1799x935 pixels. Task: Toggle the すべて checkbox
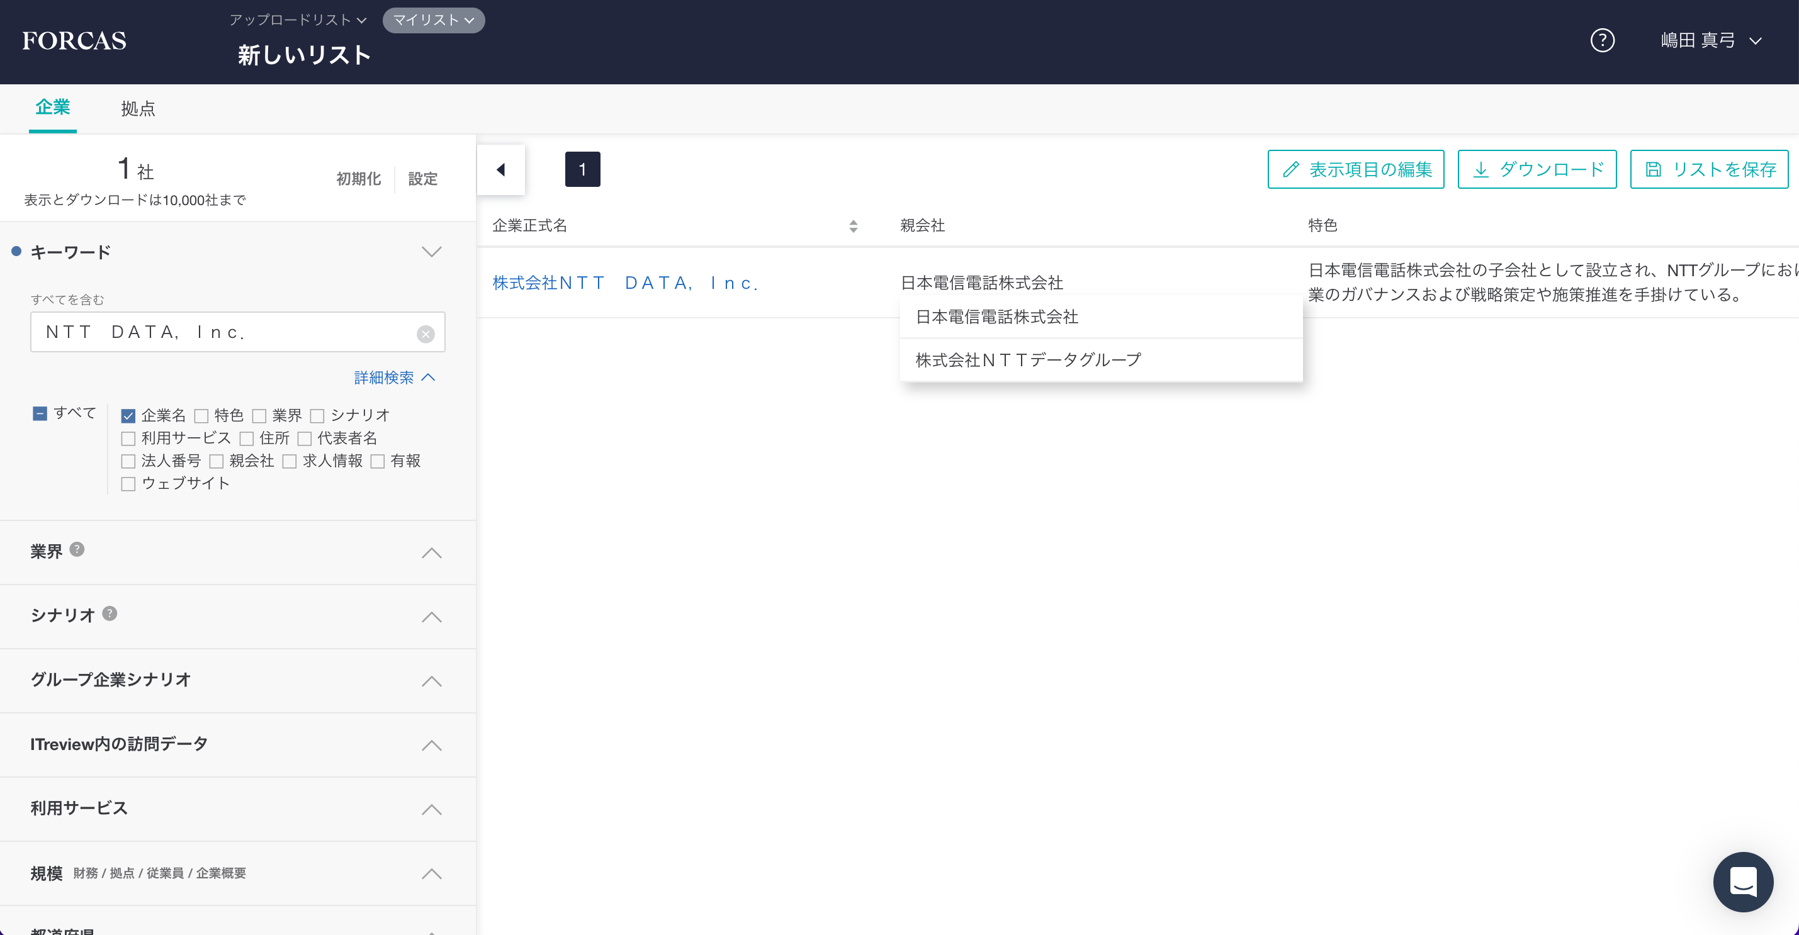coord(40,413)
